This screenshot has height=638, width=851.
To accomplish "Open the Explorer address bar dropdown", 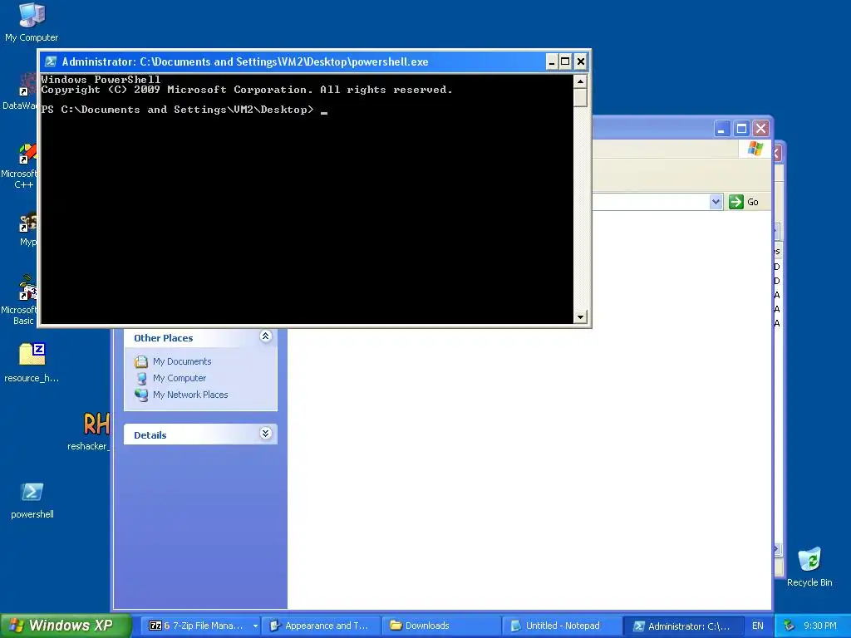I will pos(716,202).
